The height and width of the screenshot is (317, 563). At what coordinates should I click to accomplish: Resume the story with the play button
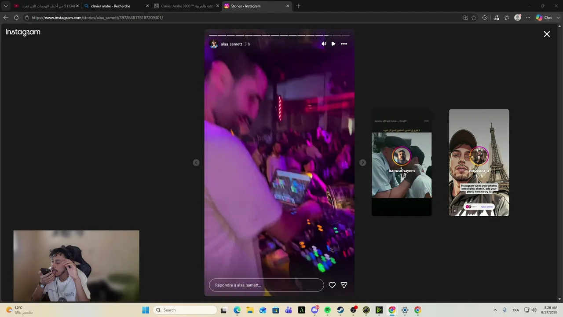(333, 44)
